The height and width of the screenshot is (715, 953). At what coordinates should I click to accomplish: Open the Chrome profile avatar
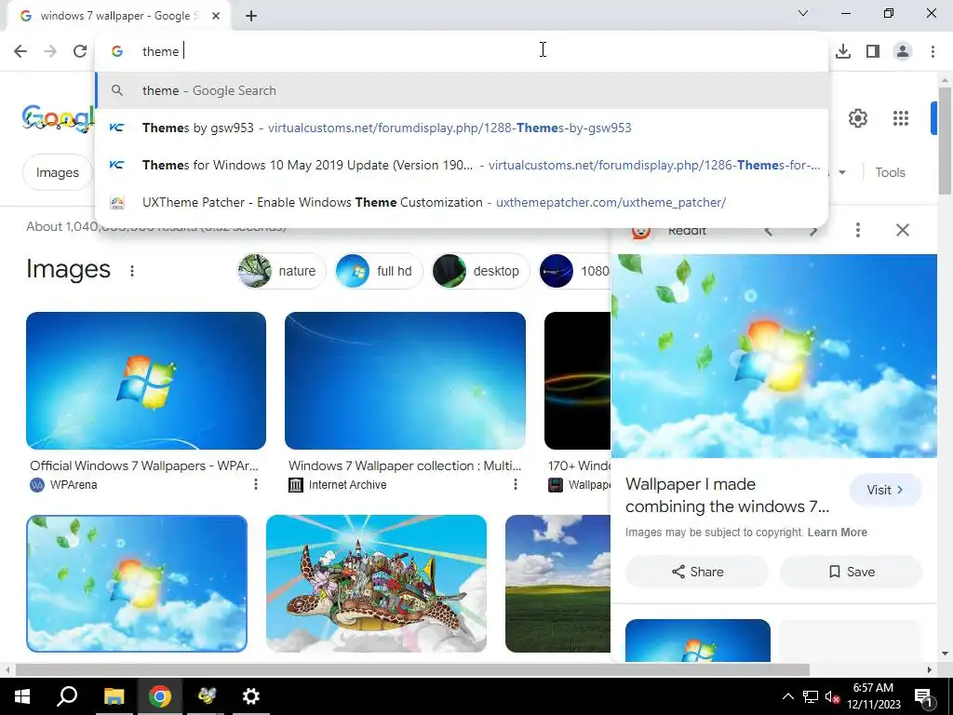tap(903, 51)
